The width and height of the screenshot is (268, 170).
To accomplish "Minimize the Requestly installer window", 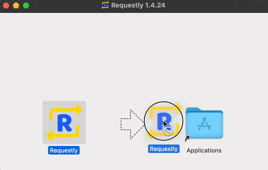I will point(16,5).
